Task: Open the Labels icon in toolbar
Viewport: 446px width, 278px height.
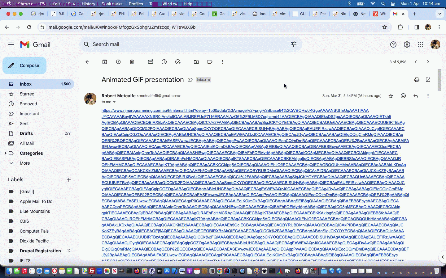Action: click(210, 62)
